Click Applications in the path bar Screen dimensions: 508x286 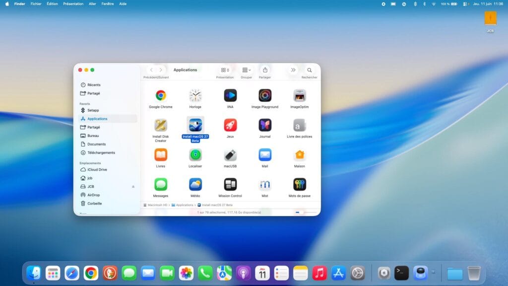(x=183, y=205)
